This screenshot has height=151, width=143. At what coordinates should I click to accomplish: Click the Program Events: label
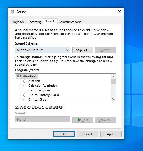(27, 70)
